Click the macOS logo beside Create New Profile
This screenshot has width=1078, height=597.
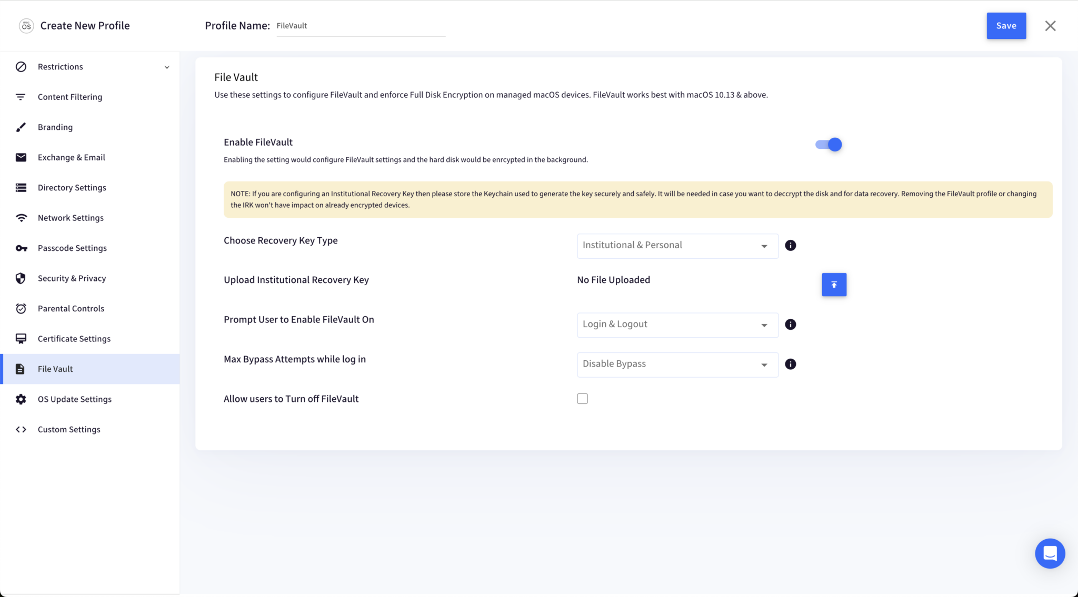(x=26, y=26)
